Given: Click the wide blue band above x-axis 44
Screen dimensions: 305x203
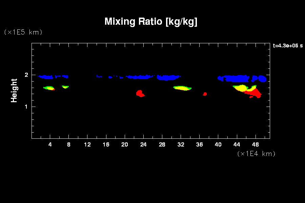Looking at the screenshot, I should click(x=236, y=79).
